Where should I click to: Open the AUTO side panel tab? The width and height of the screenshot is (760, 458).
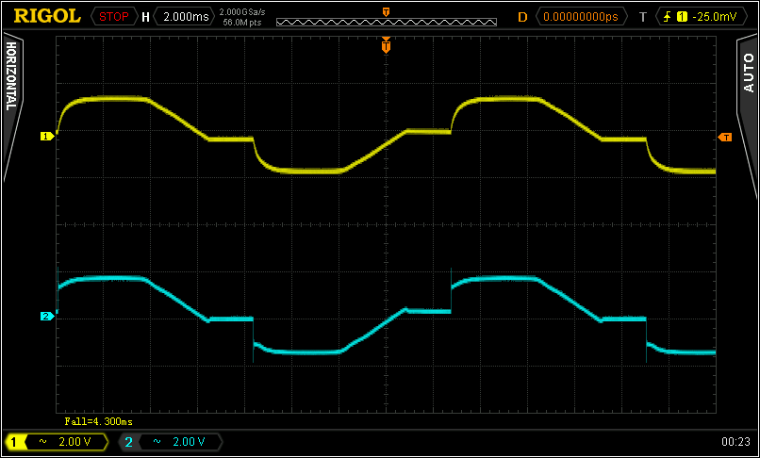click(749, 73)
